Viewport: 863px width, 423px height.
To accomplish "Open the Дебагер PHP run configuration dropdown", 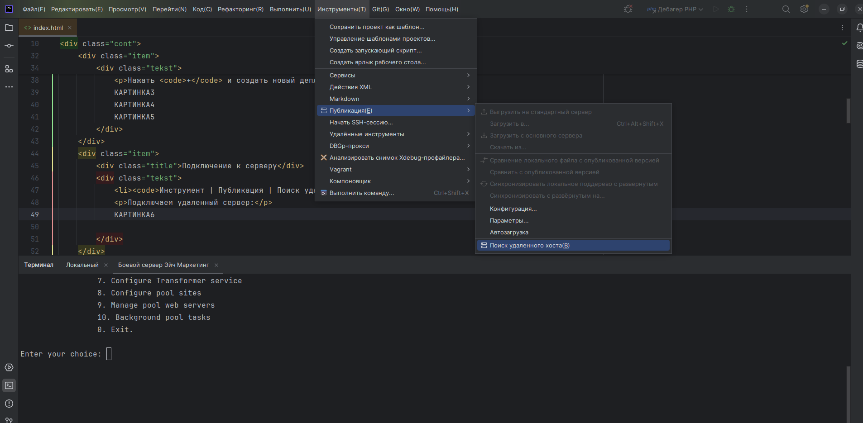I will coord(676,10).
